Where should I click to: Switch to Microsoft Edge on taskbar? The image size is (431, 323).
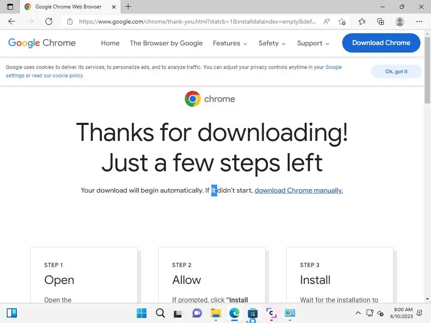point(234,313)
